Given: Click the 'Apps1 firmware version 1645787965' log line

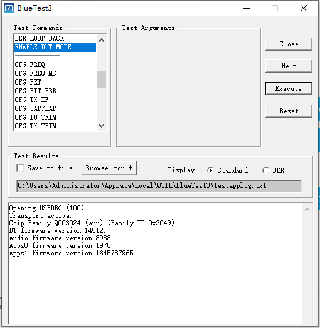Looking at the screenshot, I should pyautogui.click(x=72, y=253).
